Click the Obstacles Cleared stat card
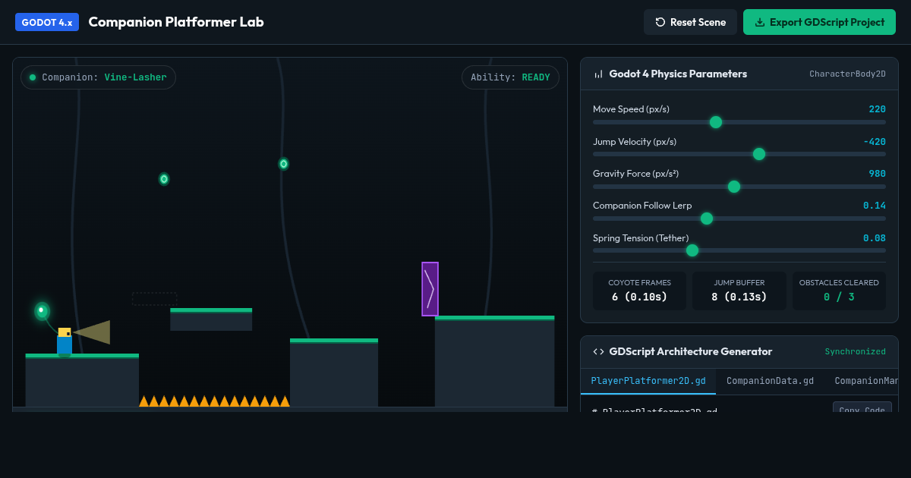 pyautogui.click(x=839, y=291)
